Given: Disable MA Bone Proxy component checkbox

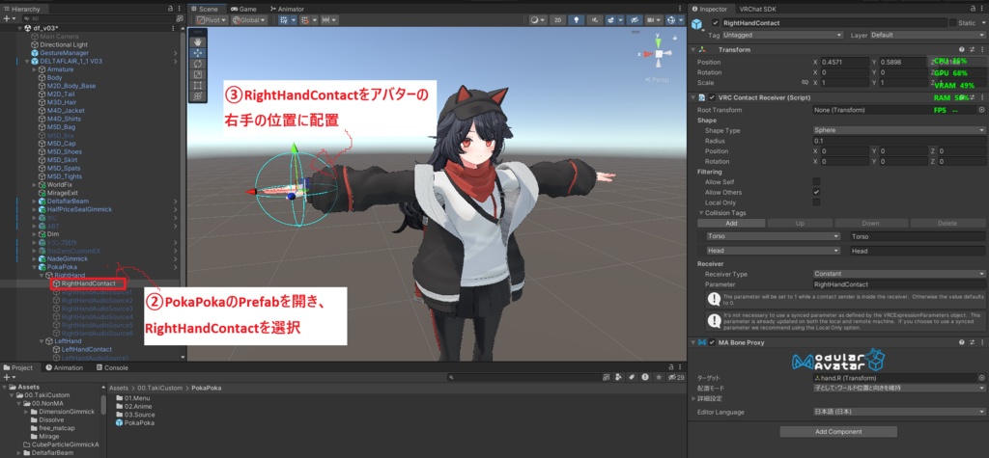Looking at the screenshot, I should pyautogui.click(x=712, y=342).
